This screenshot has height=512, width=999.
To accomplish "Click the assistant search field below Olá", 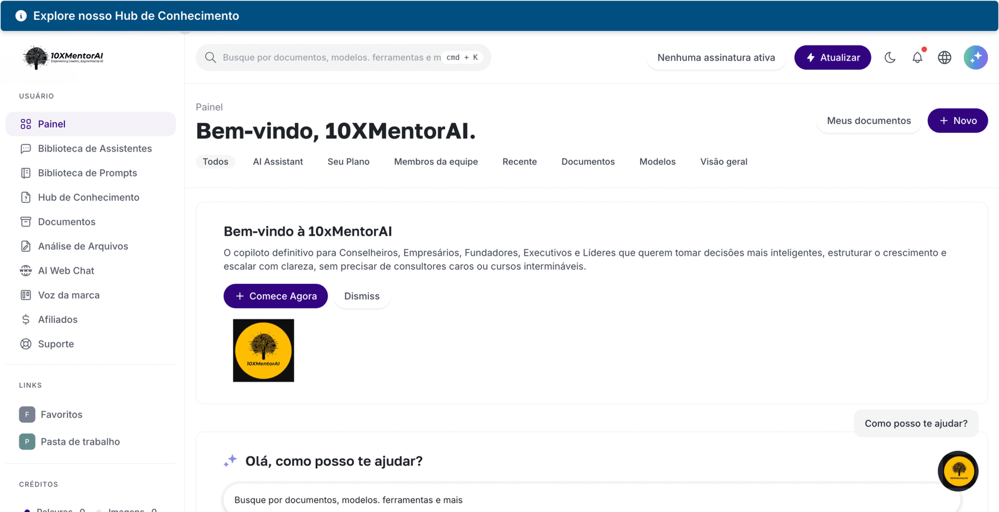I will click(592, 500).
